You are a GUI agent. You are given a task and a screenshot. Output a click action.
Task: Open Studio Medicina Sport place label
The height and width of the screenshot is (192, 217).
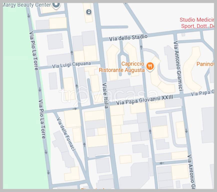197,23
